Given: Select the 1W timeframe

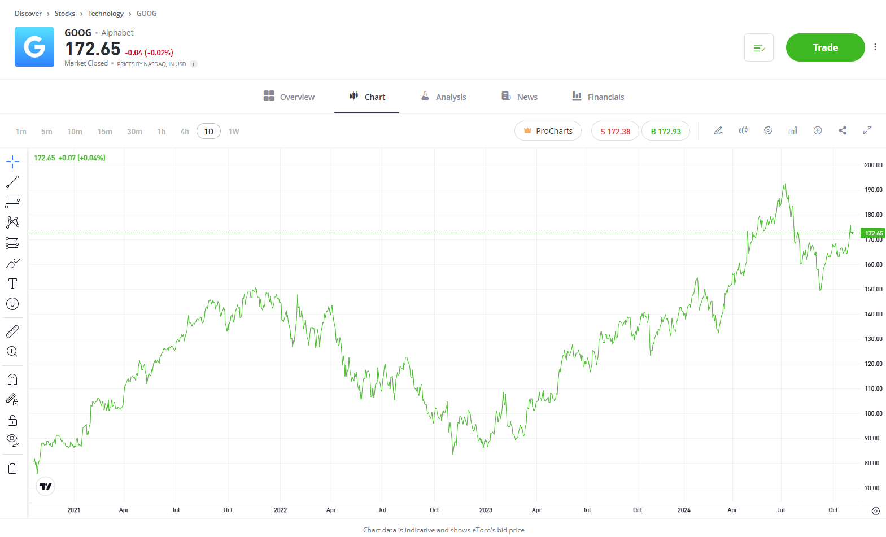Looking at the screenshot, I should point(234,132).
